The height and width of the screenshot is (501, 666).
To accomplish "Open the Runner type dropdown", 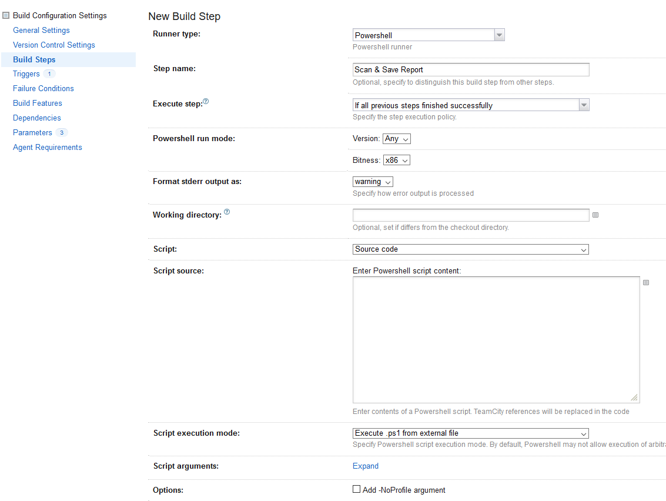I will (x=499, y=35).
